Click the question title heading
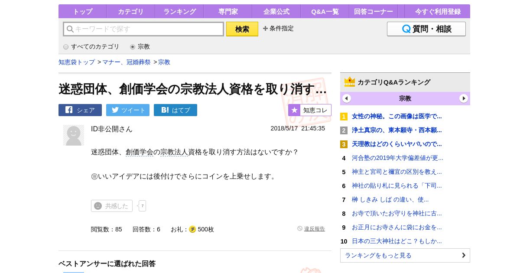520x273 pixels. [x=193, y=89]
